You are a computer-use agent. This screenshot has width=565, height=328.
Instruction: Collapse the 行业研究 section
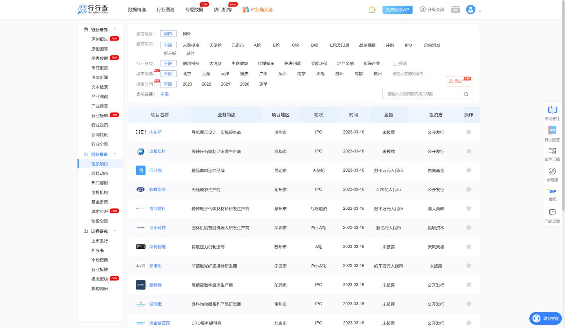pos(115,29)
